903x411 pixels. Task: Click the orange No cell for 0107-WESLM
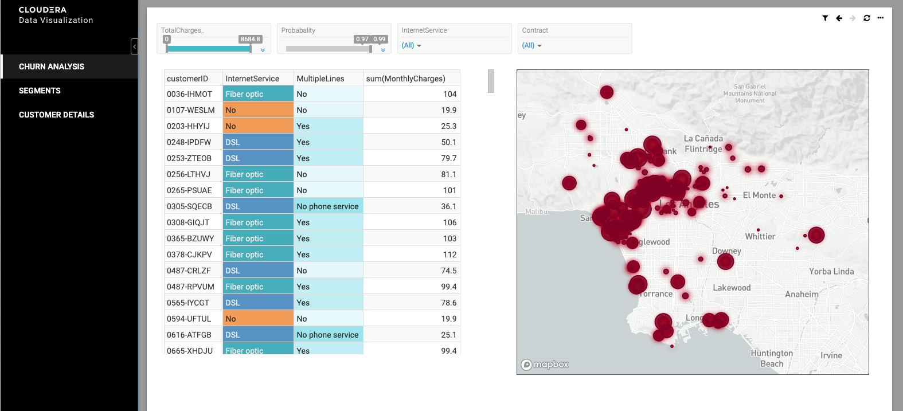click(258, 110)
